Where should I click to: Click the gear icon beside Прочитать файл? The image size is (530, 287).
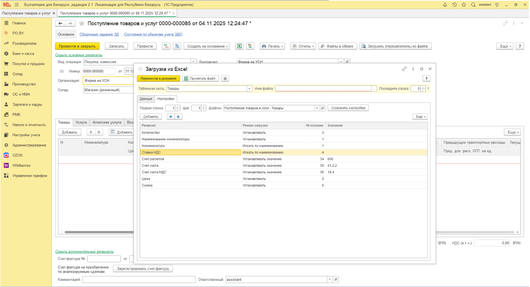click(225, 78)
